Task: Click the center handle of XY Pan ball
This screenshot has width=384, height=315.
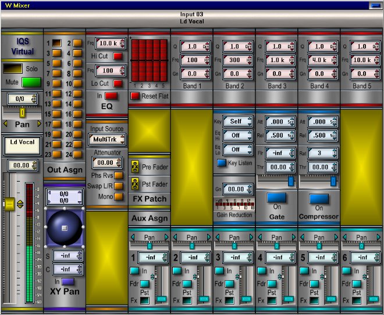Action: click(65, 228)
